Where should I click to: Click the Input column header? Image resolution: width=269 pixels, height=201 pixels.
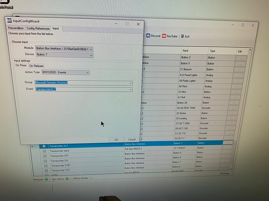pos(186,51)
